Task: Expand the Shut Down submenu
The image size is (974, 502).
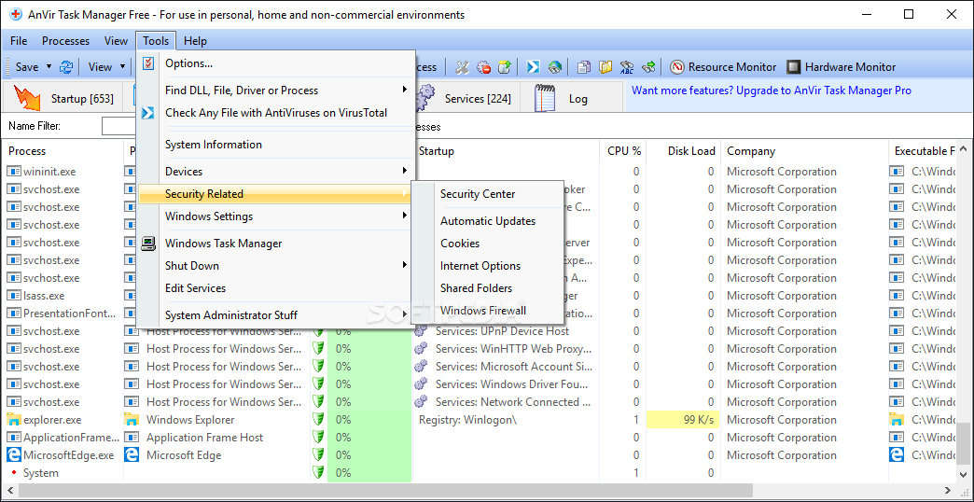Action: (x=405, y=265)
